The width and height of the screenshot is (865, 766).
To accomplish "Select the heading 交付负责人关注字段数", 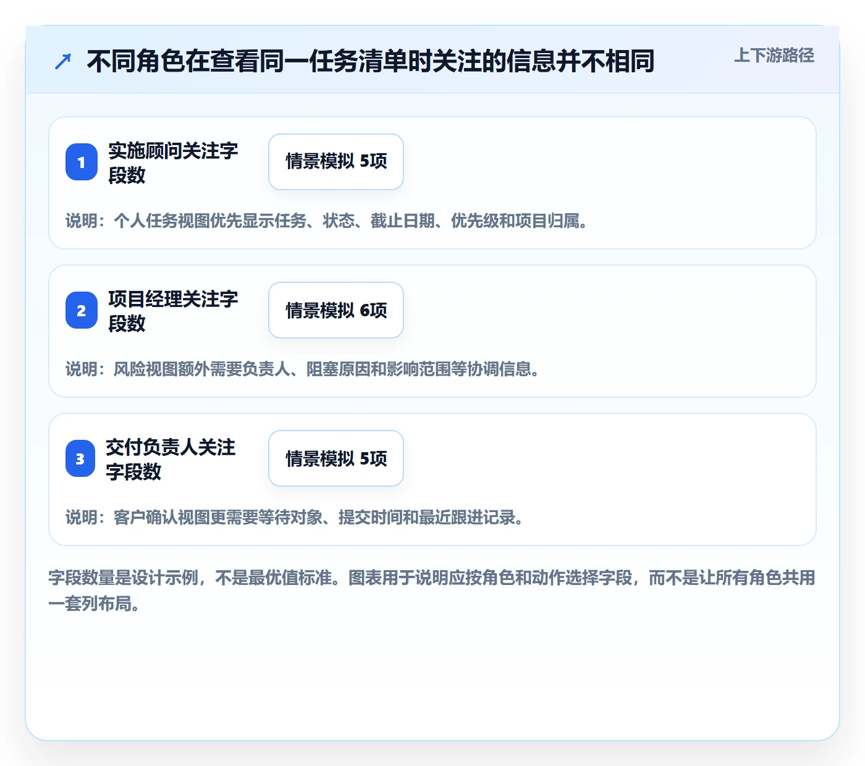I will [x=171, y=459].
